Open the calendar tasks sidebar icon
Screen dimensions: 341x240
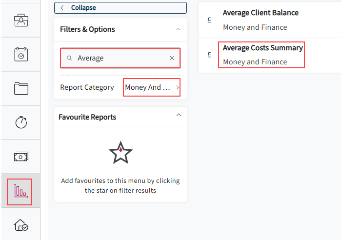[x=21, y=54]
